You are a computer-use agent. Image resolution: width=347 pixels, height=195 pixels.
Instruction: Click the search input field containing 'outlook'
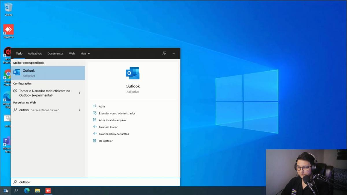click(x=95, y=182)
